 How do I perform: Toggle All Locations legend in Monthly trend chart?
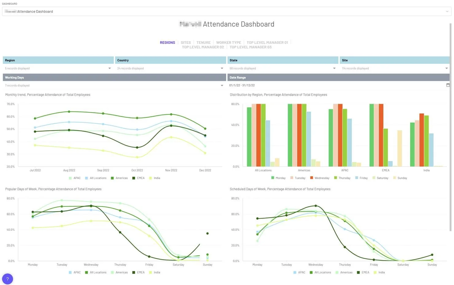click(96, 178)
